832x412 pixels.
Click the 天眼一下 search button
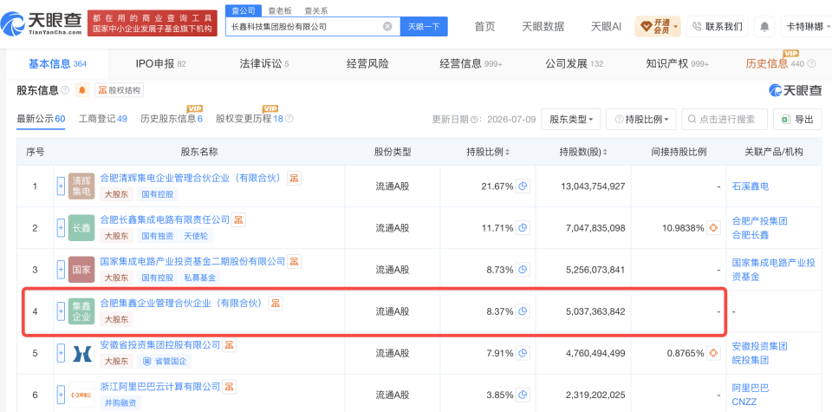(424, 26)
